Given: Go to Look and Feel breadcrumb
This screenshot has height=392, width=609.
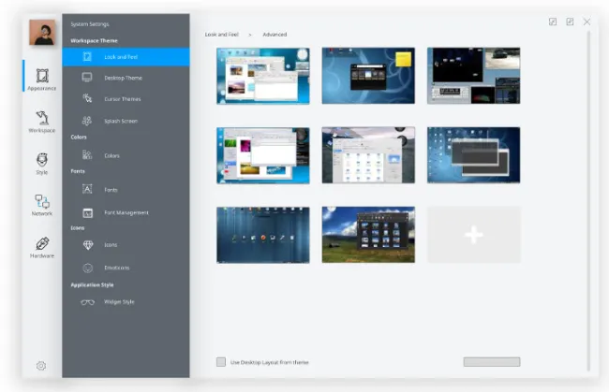Looking at the screenshot, I should pyautogui.click(x=222, y=35).
